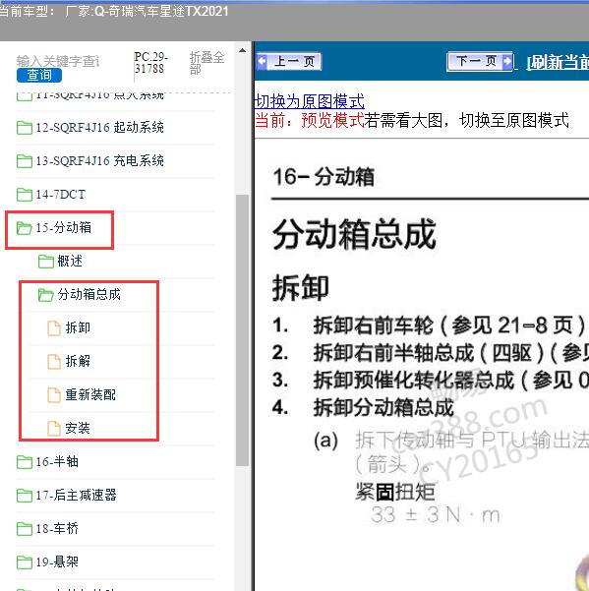Click the 刷新当前 refresh link
The width and height of the screenshot is (589, 591).
pyautogui.click(x=558, y=62)
